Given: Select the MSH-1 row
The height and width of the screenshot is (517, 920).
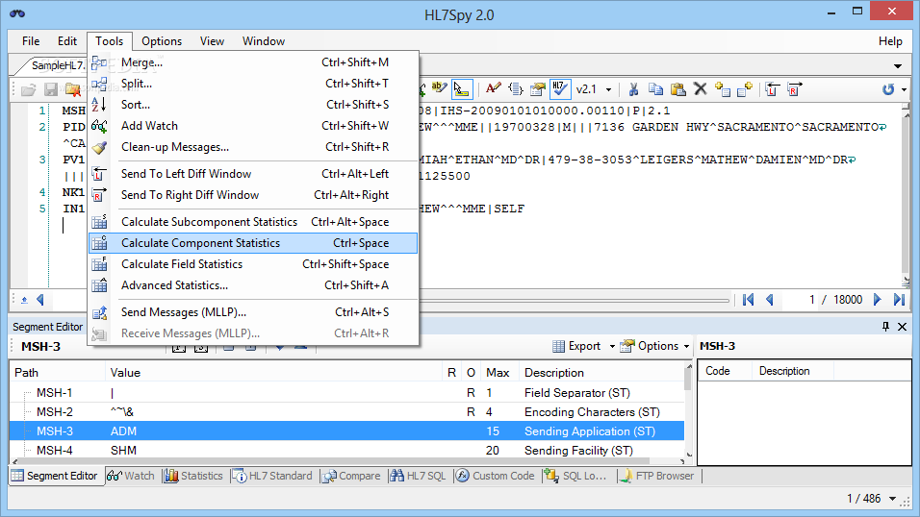Looking at the screenshot, I should (346, 393).
